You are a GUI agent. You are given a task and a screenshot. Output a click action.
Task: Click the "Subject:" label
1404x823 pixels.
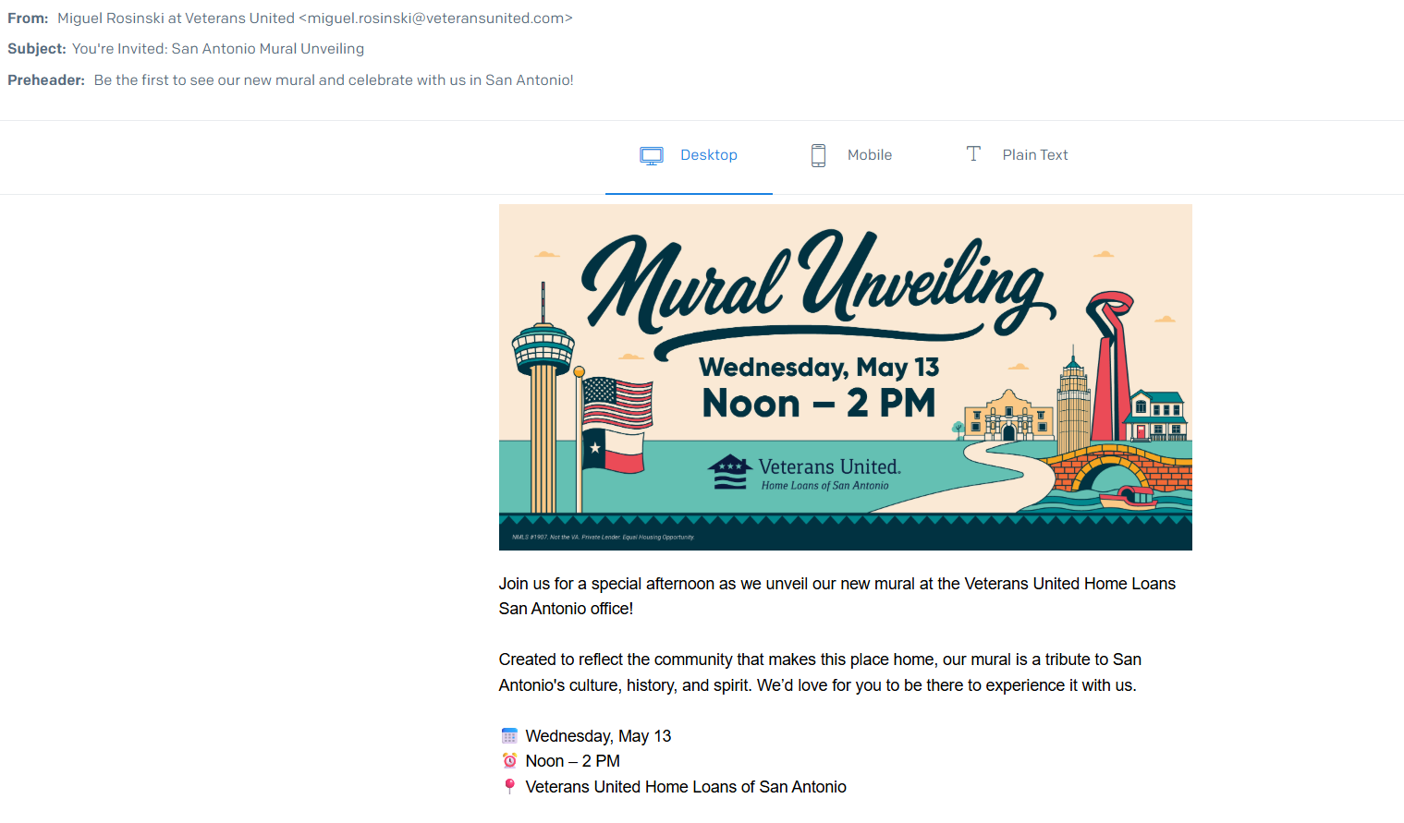tap(37, 49)
